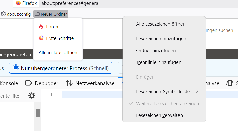Select Alle Lesezeichen öffnen menu entry
The image size is (238, 131).
coord(161,24)
